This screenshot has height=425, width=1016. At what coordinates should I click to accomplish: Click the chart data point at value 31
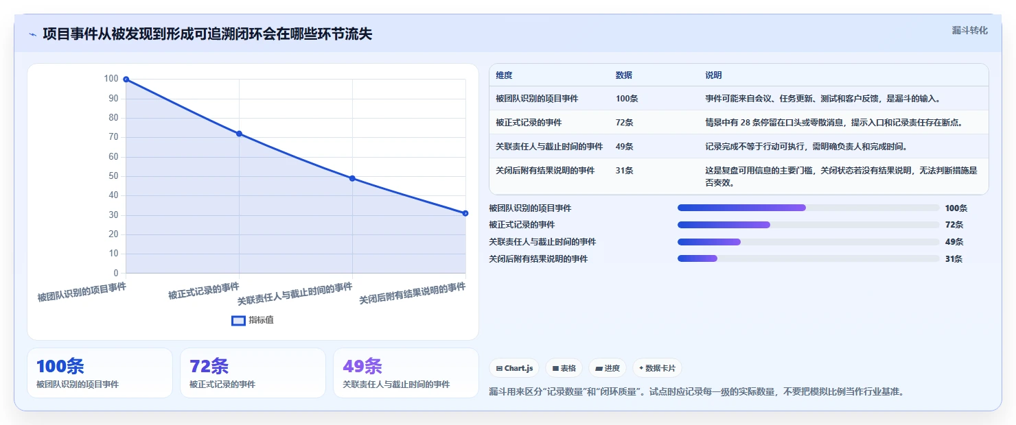[x=465, y=213]
